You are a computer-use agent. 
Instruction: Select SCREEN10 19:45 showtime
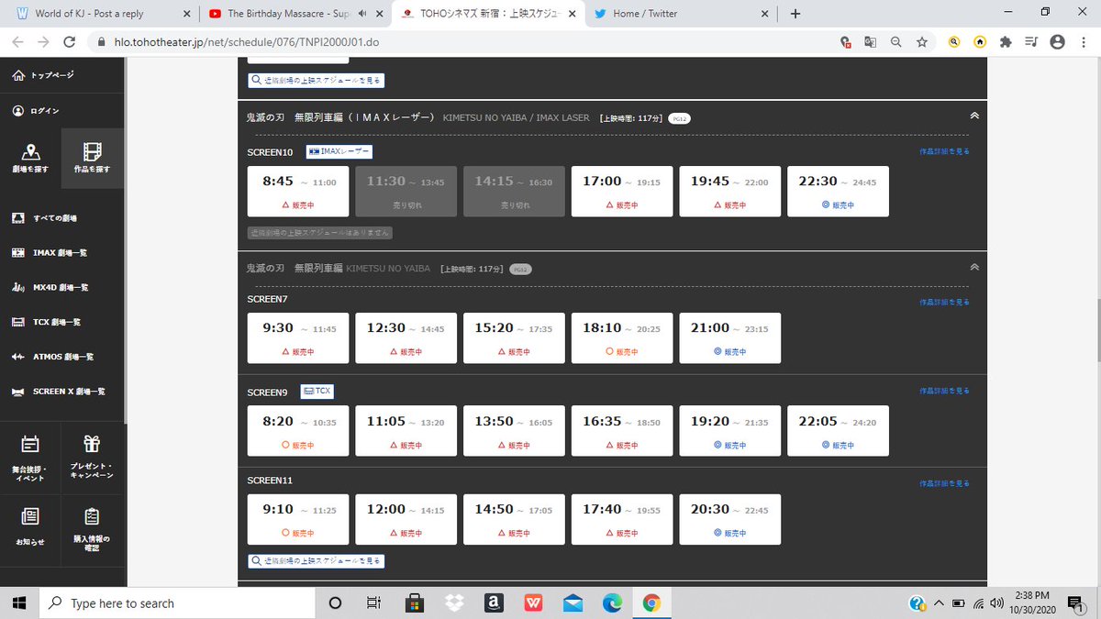[x=730, y=192]
